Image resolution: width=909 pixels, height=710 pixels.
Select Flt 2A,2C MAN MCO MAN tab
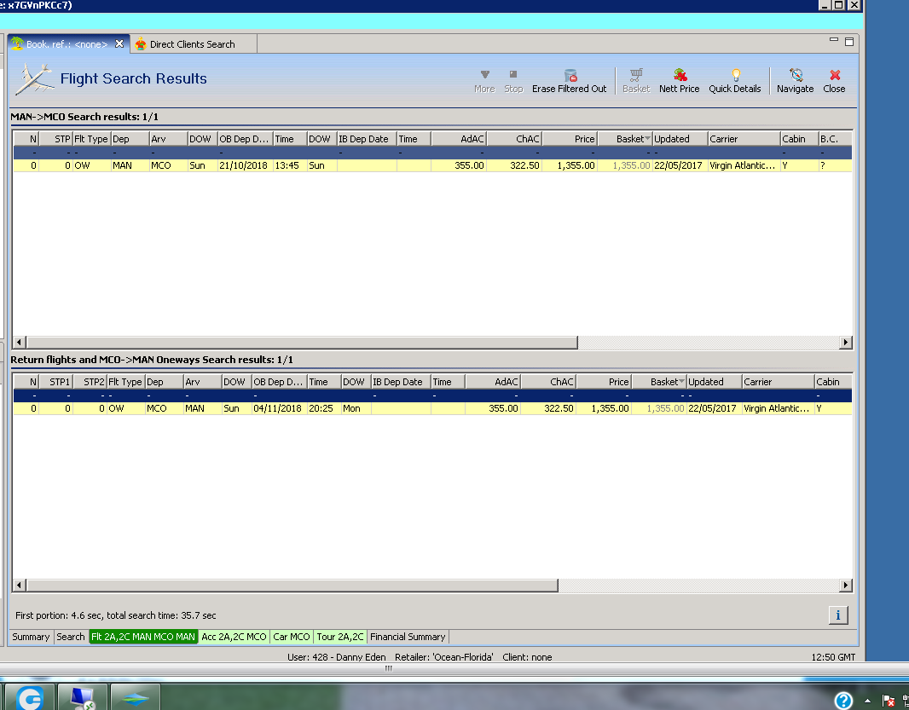click(x=143, y=637)
